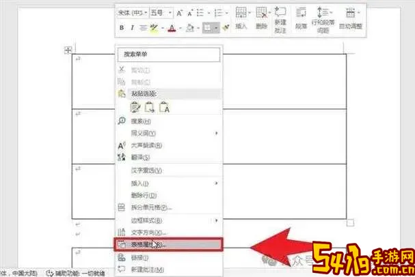This screenshot has height=277, width=415.
Task: Click the paragraph alignment icon beside Italic
Action: pyautogui.click(x=143, y=27)
